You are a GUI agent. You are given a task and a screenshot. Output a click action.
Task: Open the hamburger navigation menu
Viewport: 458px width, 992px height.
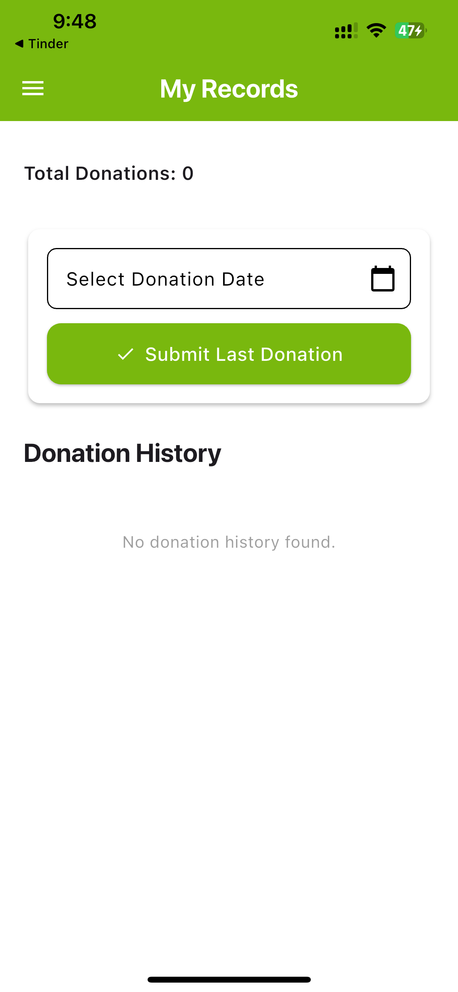(x=33, y=88)
